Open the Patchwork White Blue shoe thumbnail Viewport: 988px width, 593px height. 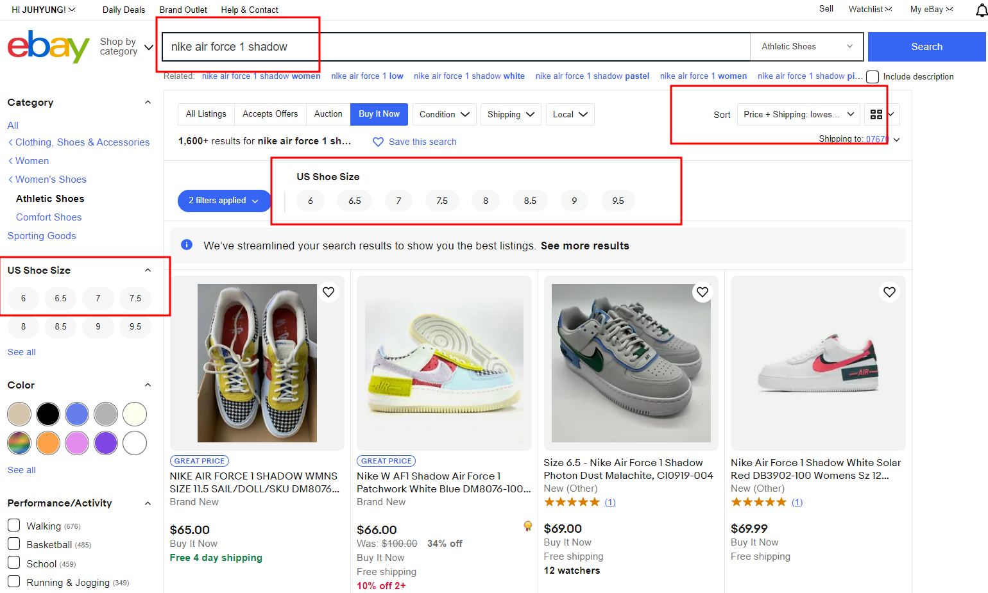[x=444, y=363]
